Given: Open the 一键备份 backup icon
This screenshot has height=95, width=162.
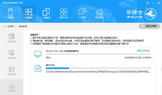Looking at the screenshot, I should pos(46,12).
